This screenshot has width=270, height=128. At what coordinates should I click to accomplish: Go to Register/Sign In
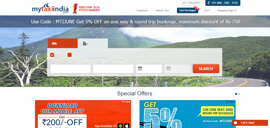(x=227, y=11)
